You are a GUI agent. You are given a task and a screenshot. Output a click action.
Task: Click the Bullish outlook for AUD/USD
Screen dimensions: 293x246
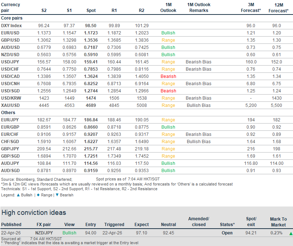(168, 47)
